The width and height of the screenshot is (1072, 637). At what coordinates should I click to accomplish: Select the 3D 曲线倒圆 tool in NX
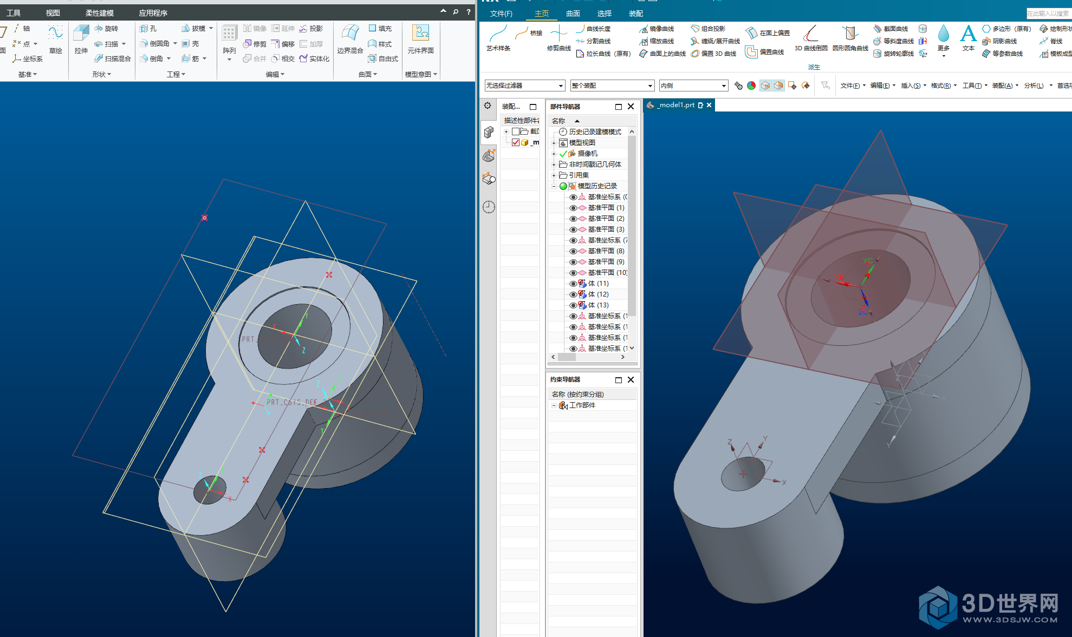(x=811, y=38)
